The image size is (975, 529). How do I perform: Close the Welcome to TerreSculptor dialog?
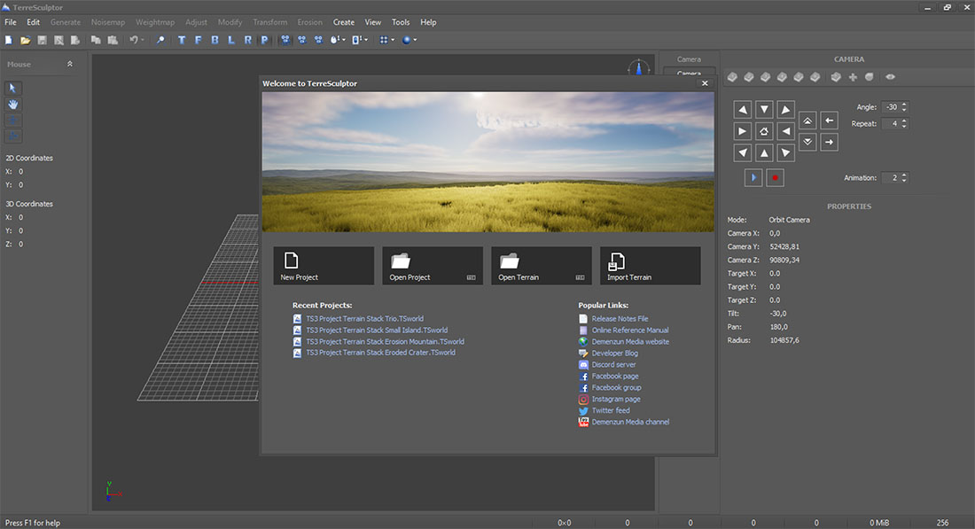tap(705, 83)
